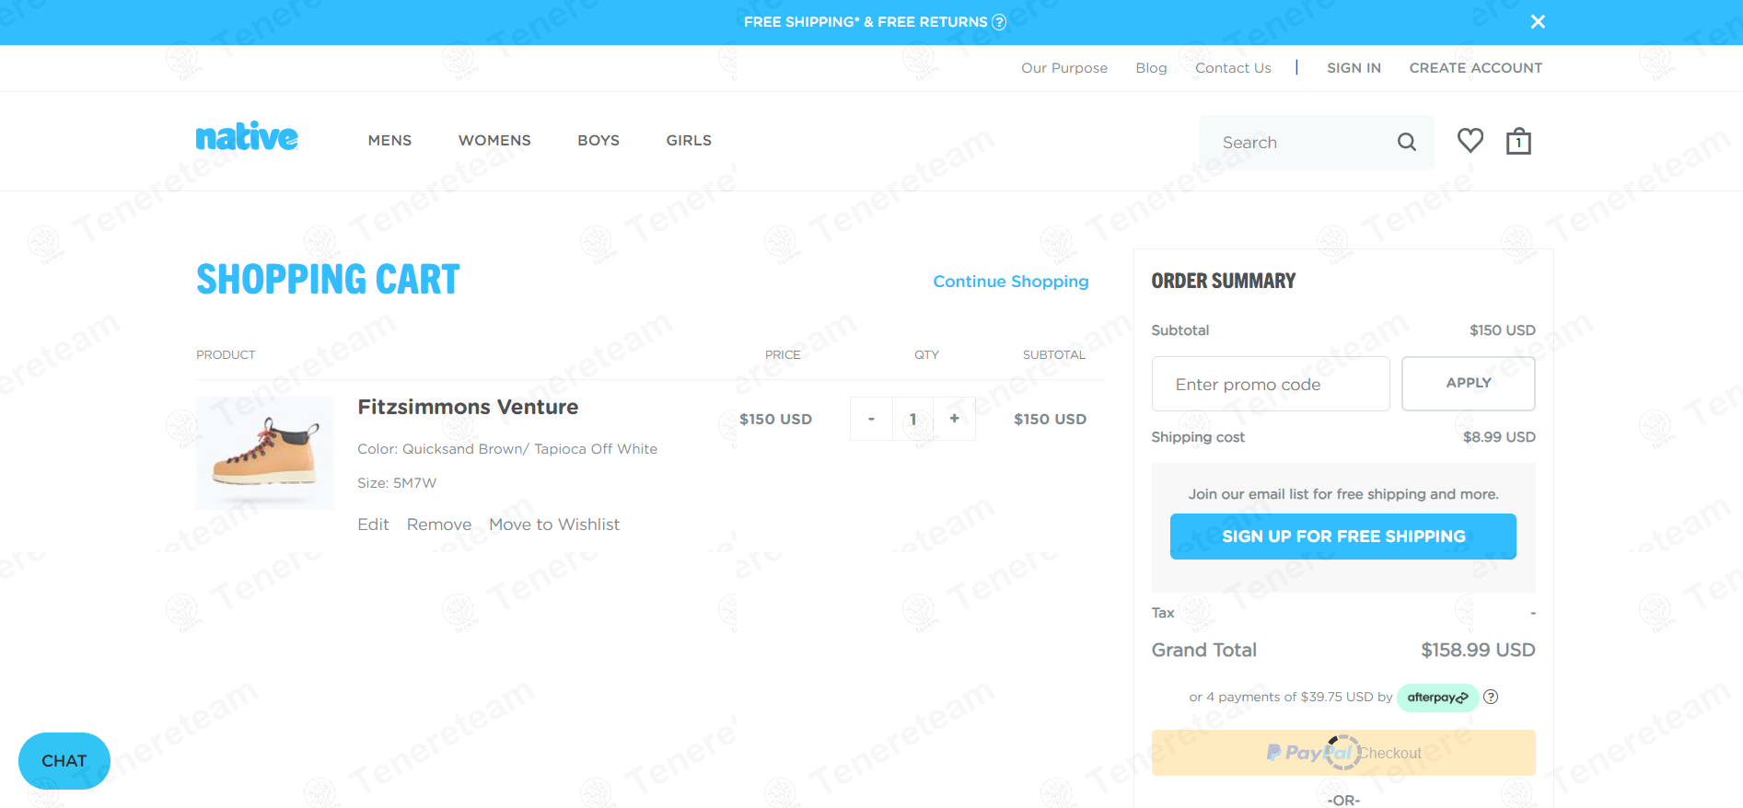Apply the promo code
This screenshot has height=808, width=1743.
tap(1468, 383)
